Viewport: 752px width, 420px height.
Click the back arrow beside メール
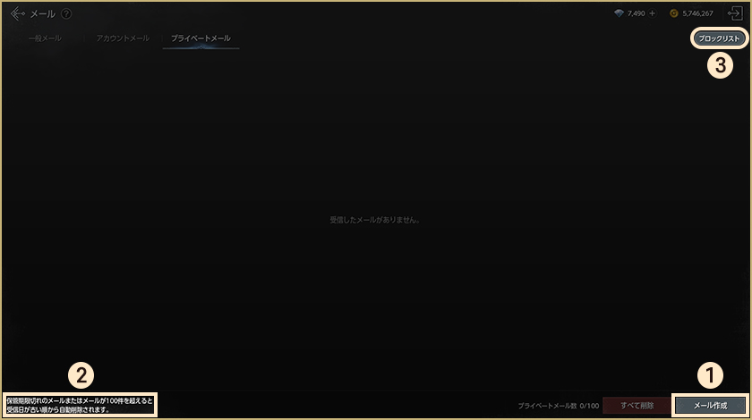[18, 14]
